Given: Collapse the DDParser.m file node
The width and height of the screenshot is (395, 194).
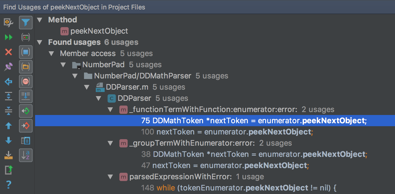Looking at the screenshot, I should (87, 87).
